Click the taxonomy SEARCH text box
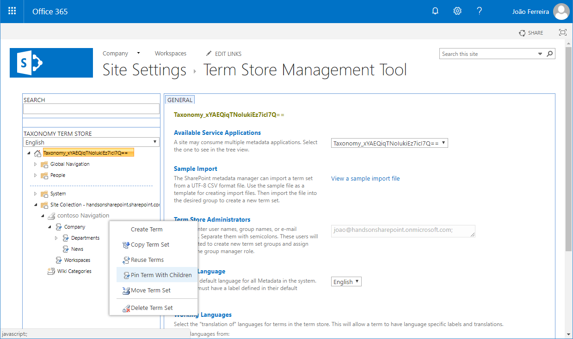Image resolution: width=573 pixels, height=339 pixels. (x=91, y=109)
